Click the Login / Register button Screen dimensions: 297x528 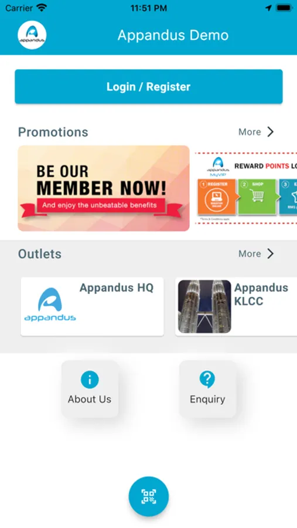[x=149, y=87]
